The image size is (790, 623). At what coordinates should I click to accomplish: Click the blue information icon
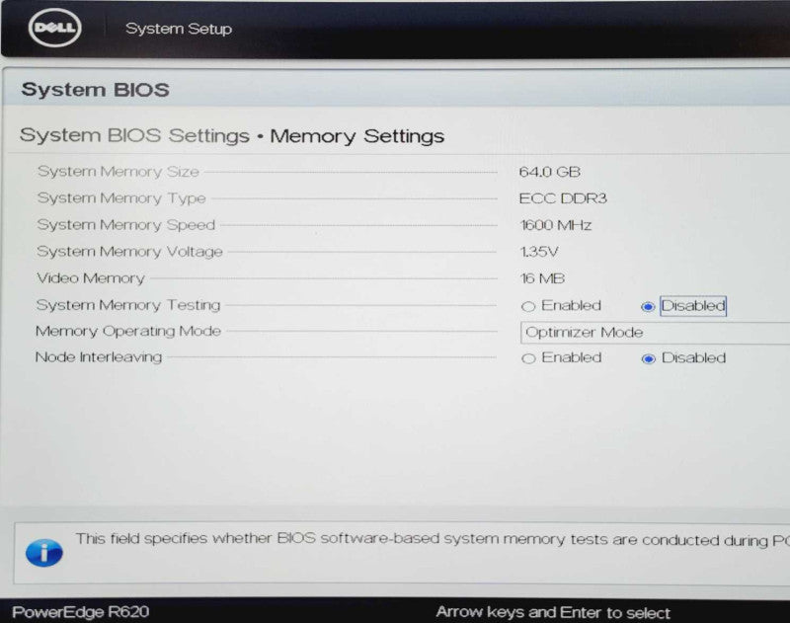[x=44, y=553]
